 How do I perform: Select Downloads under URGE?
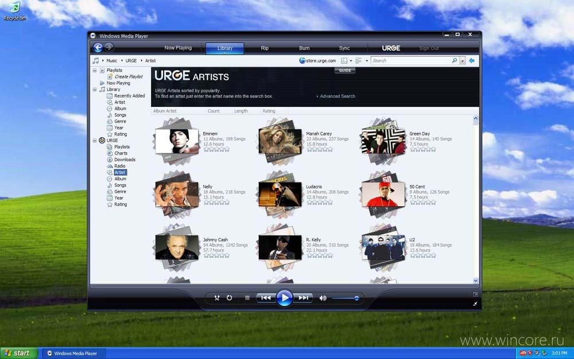point(125,160)
